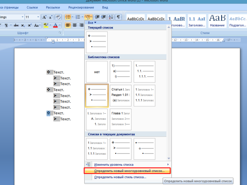Viewport: 247px width, 185px height.
Task: Click the grow font icon
Action: [x=44, y=17]
